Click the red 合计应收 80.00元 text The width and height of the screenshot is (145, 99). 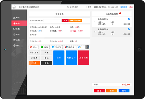(x=77, y=31)
